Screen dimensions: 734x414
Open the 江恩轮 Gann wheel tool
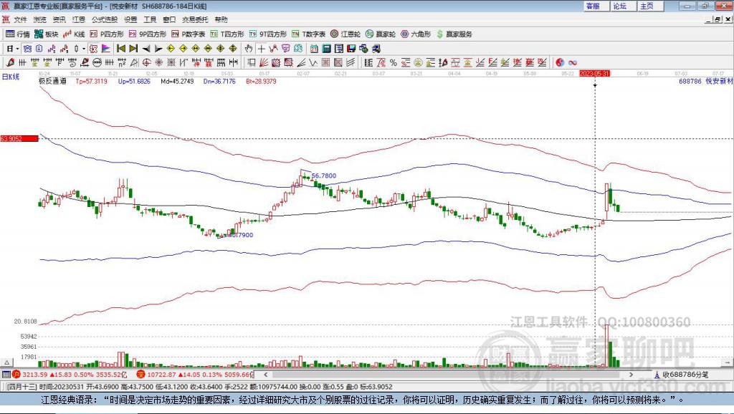click(345, 34)
